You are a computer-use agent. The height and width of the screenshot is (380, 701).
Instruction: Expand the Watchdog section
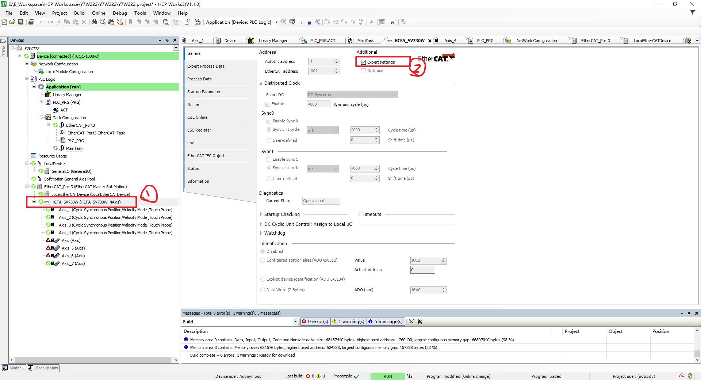coord(261,233)
